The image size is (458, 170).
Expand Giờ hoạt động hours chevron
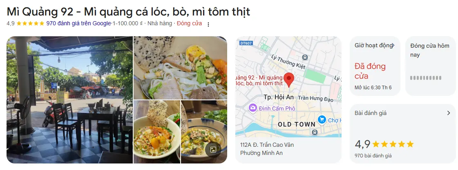[x=393, y=46]
